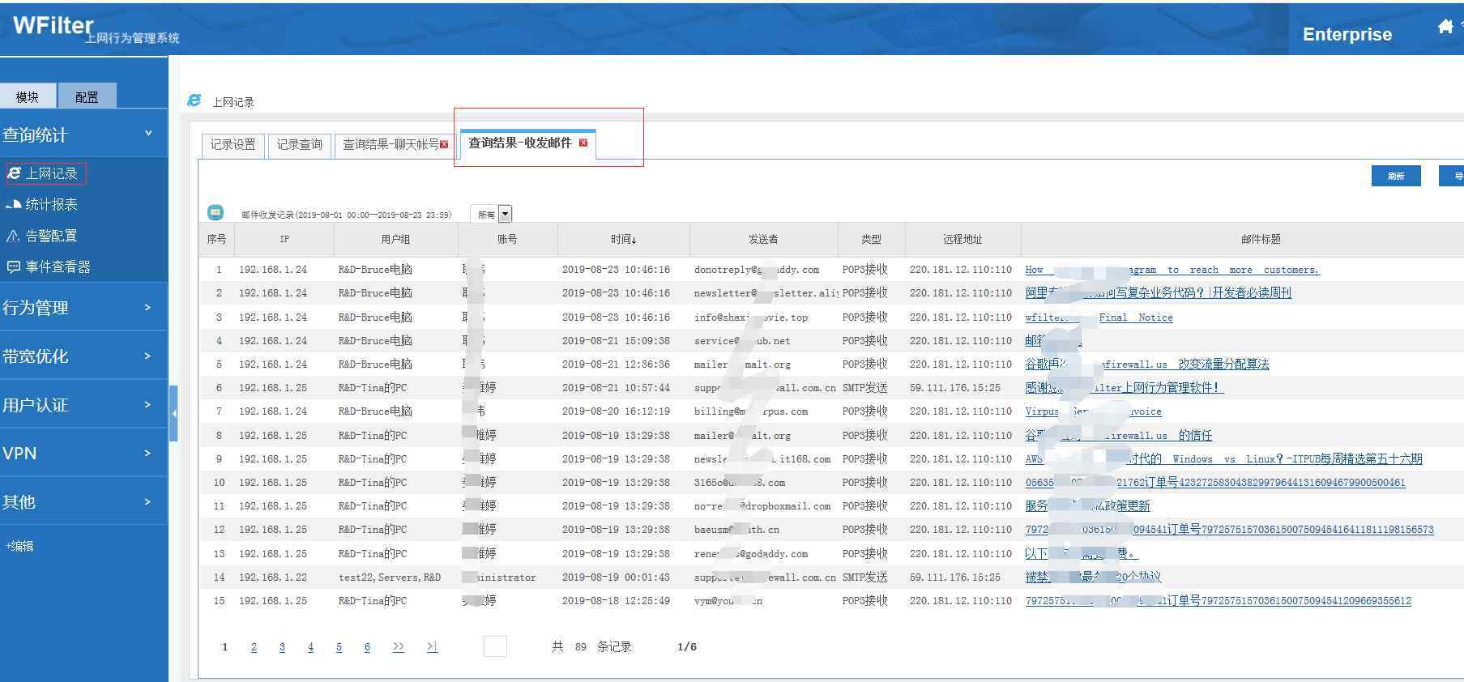Click the 序号 column header
The height and width of the screenshot is (682, 1464).
tap(216, 239)
